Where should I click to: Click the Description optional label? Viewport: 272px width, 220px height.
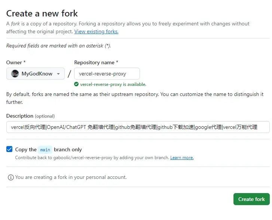coord(31,116)
